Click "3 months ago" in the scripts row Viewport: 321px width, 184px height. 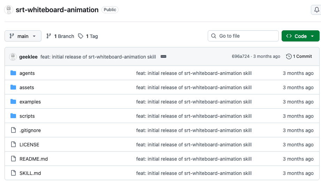pyautogui.click(x=298, y=116)
